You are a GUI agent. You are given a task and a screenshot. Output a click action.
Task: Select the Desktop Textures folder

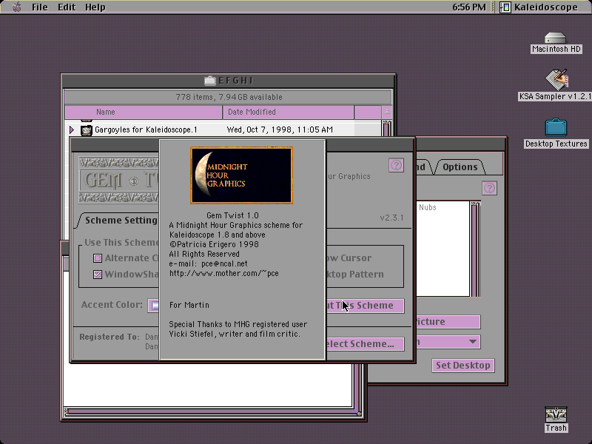click(556, 127)
